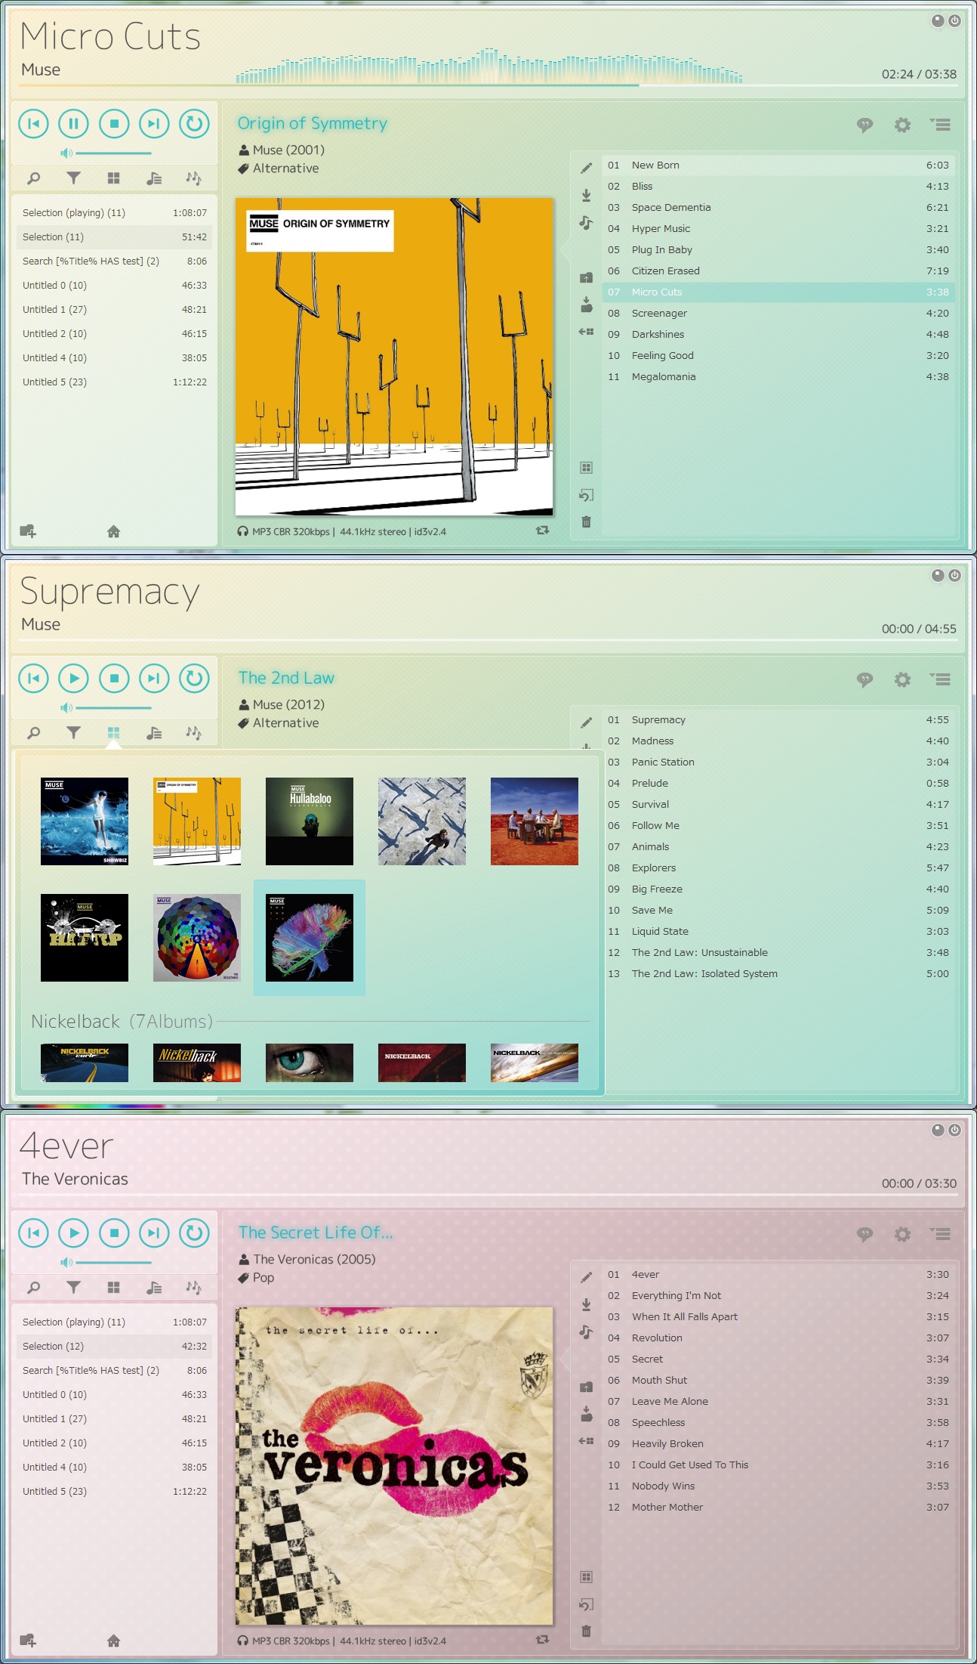Skip to previous track in Micro Cuts window

point(34,123)
